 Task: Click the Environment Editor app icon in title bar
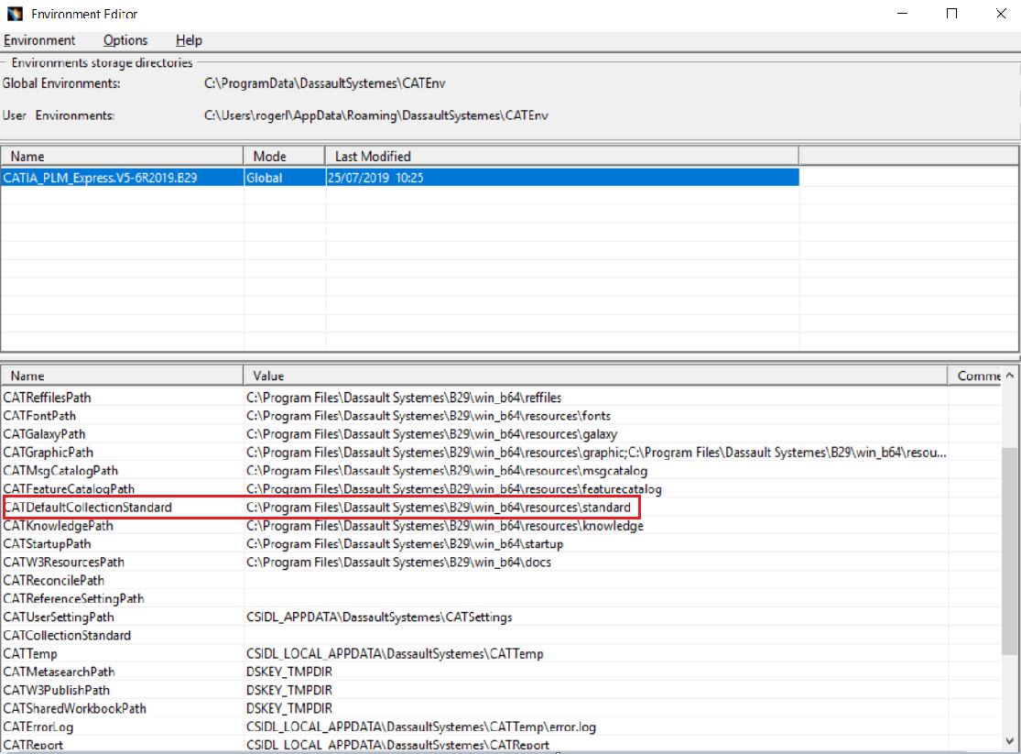click(x=15, y=13)
